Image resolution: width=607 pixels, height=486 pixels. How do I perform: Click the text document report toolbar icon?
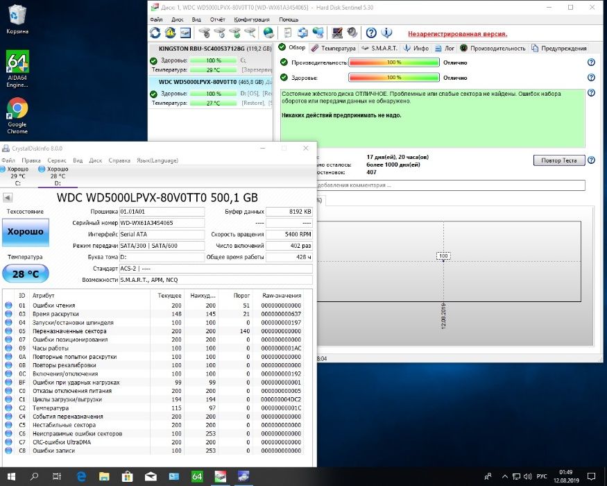tap(288, 33)
